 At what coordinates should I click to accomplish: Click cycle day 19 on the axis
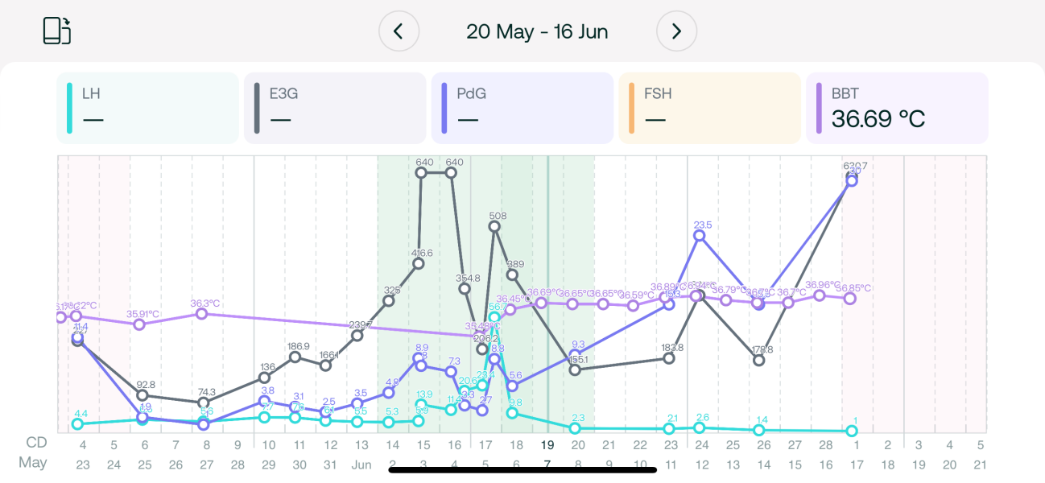(x=547, y=444)
